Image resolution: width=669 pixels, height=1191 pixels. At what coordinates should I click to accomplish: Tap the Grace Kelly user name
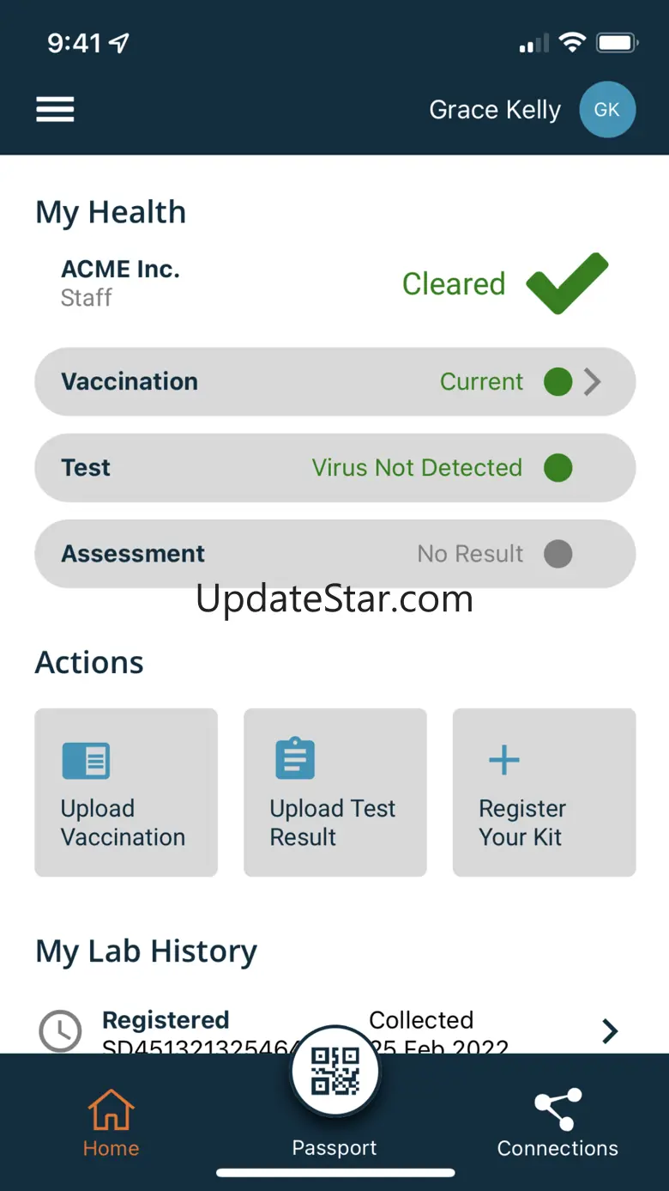[495, 110]
